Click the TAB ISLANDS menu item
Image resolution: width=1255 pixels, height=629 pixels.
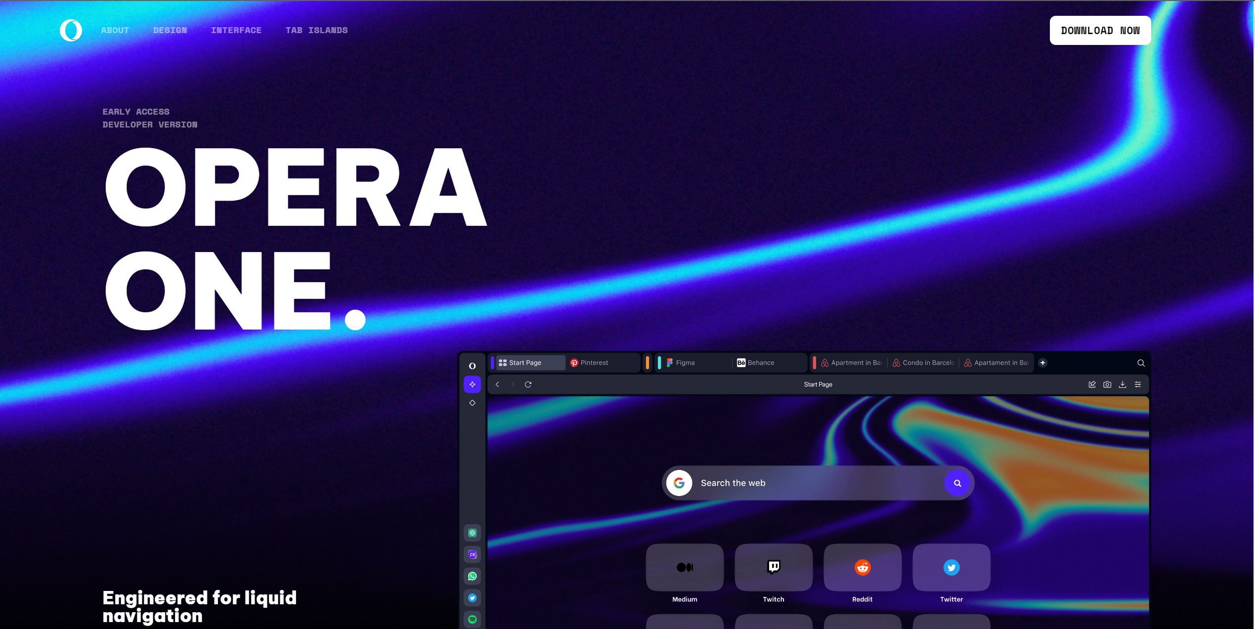(x=316, y=30)
